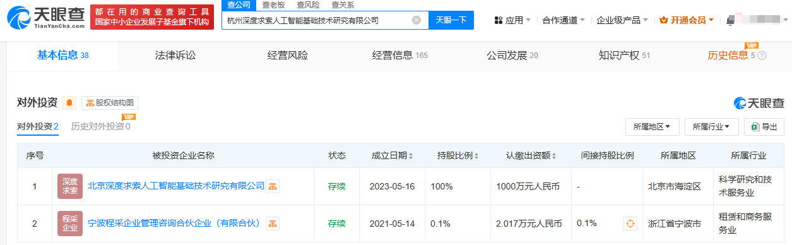Open the 股权结构图 button
Screen dimensions: 792x245
pos(110,103)
